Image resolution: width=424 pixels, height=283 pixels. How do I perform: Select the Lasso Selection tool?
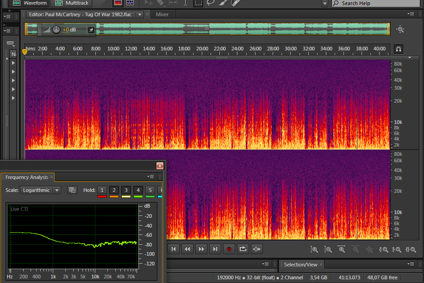click(210, 3)
